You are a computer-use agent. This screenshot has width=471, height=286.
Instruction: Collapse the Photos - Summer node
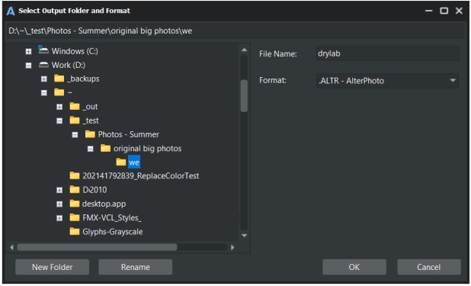[x=75, y=135]
